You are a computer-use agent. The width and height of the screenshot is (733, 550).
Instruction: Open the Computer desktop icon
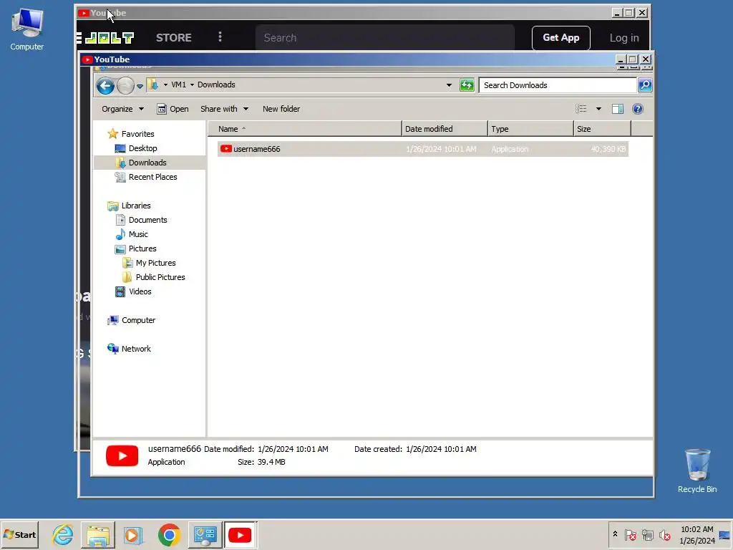tap(26, 29)
